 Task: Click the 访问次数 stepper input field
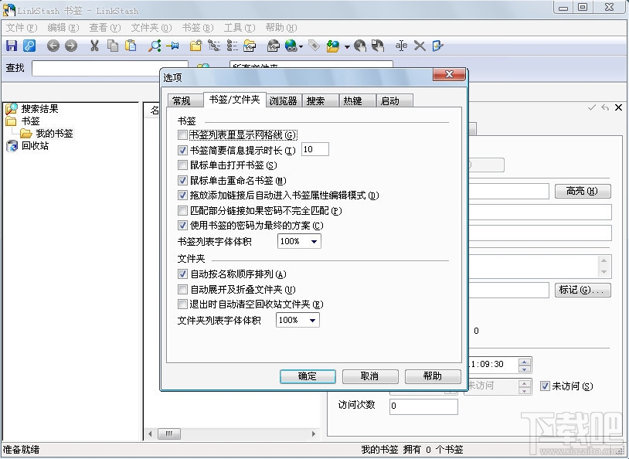[x=423, y=405]
